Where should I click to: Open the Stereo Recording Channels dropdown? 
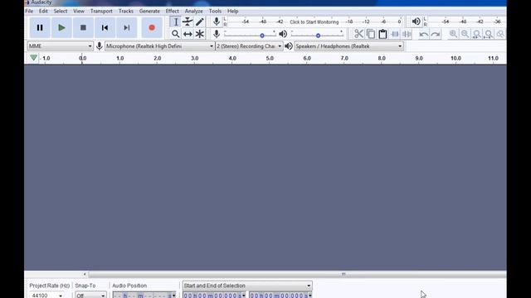point(249,46)
